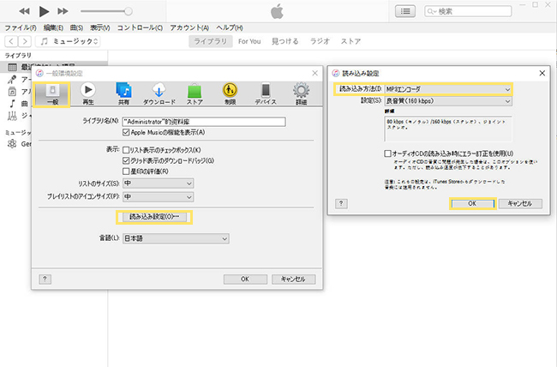Open the ヘルプ(H) menu

[x=230, y=27]
